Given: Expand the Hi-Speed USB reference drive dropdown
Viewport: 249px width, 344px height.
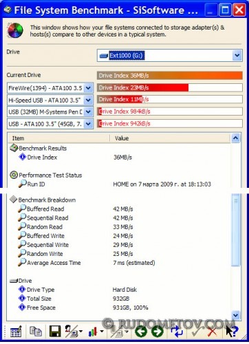Looking at the screenshot, I should pos(89,100).
